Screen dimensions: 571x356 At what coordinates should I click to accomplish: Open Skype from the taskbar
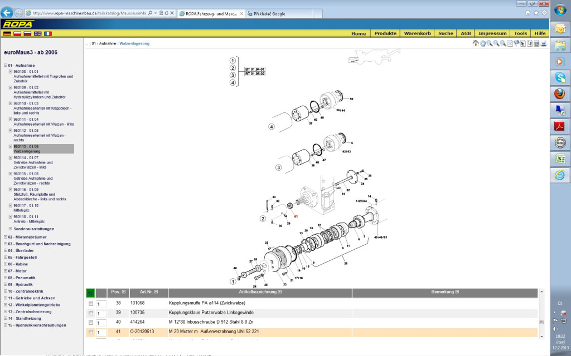(560, 77)
